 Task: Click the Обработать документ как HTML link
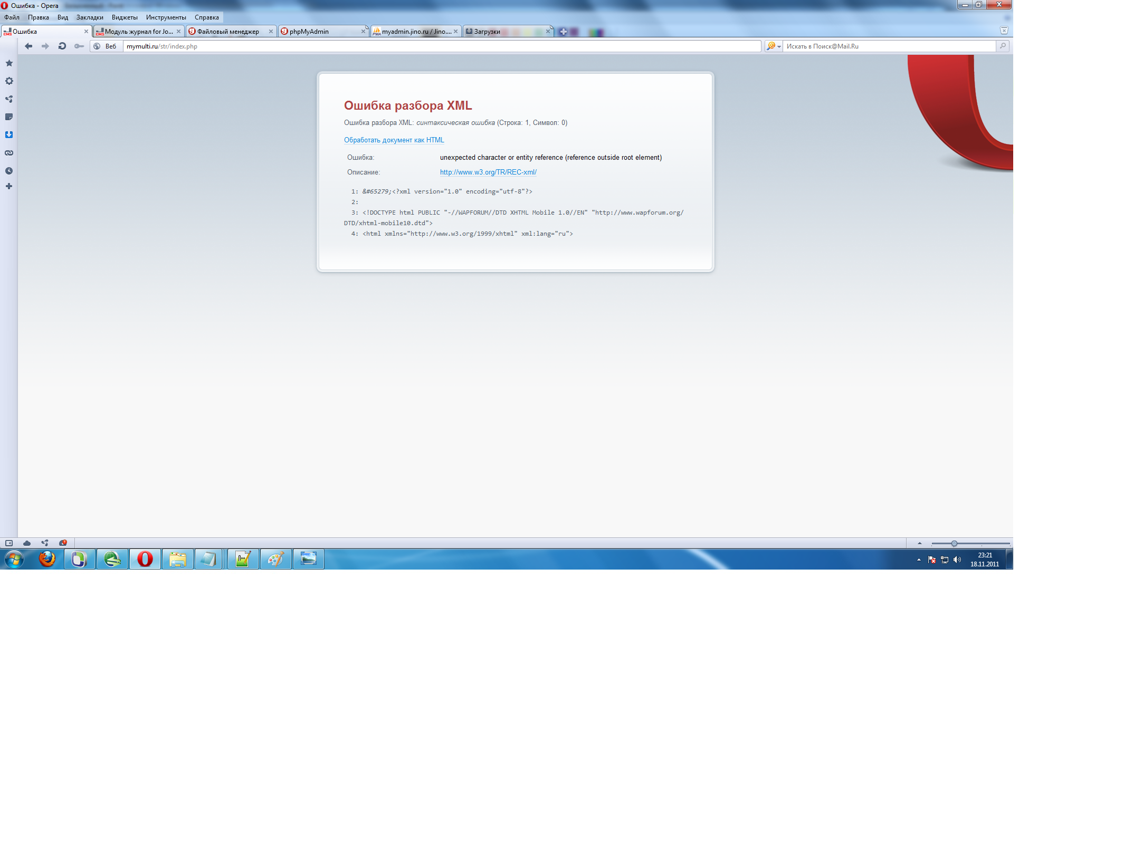394,140
